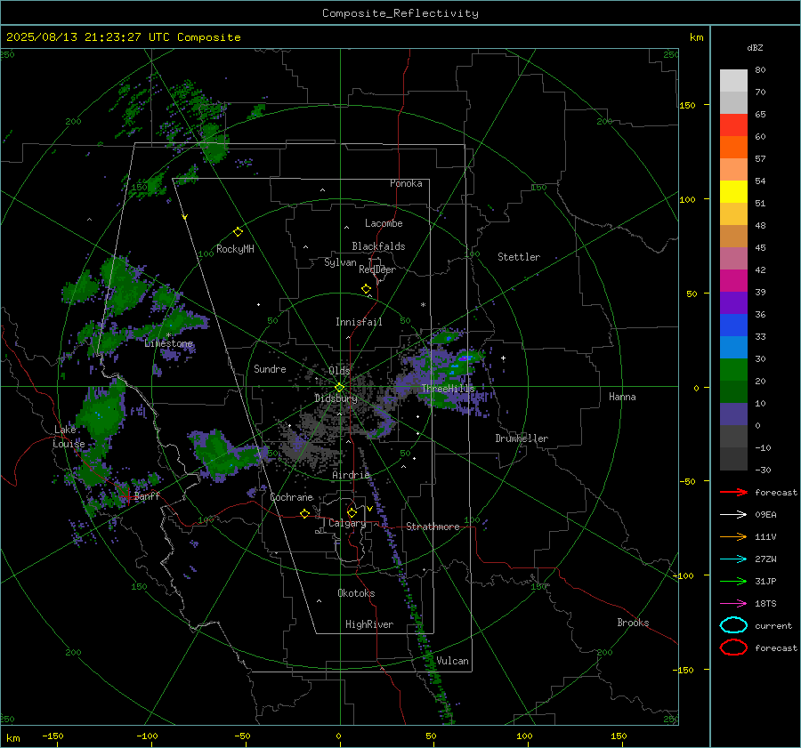Click the yellow diamond marker above Calgary
The image size is (801, 748).
coord(352,512)
